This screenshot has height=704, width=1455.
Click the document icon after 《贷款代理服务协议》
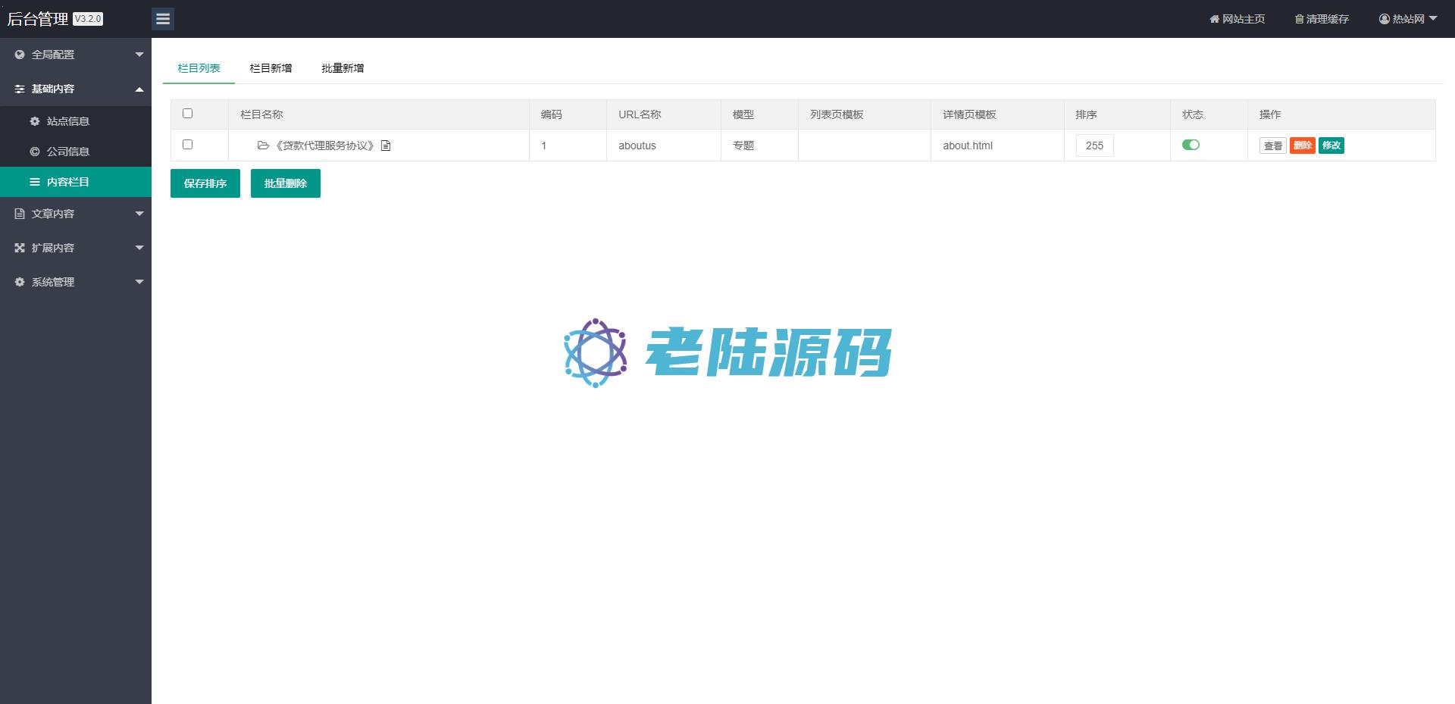coord(386,145)
